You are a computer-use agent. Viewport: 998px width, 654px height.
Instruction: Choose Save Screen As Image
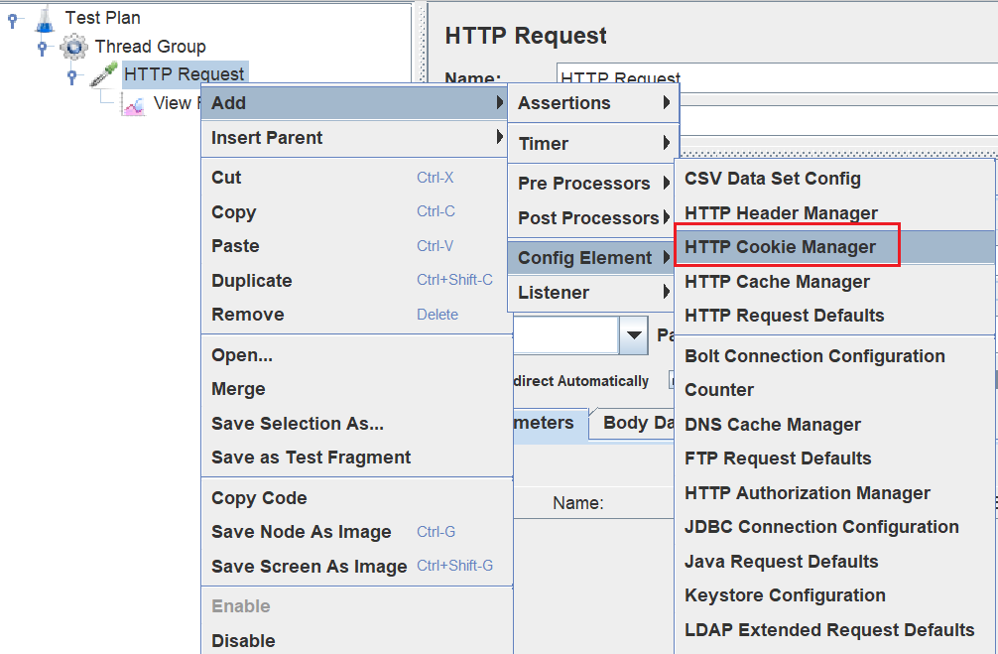click(357, 566)
